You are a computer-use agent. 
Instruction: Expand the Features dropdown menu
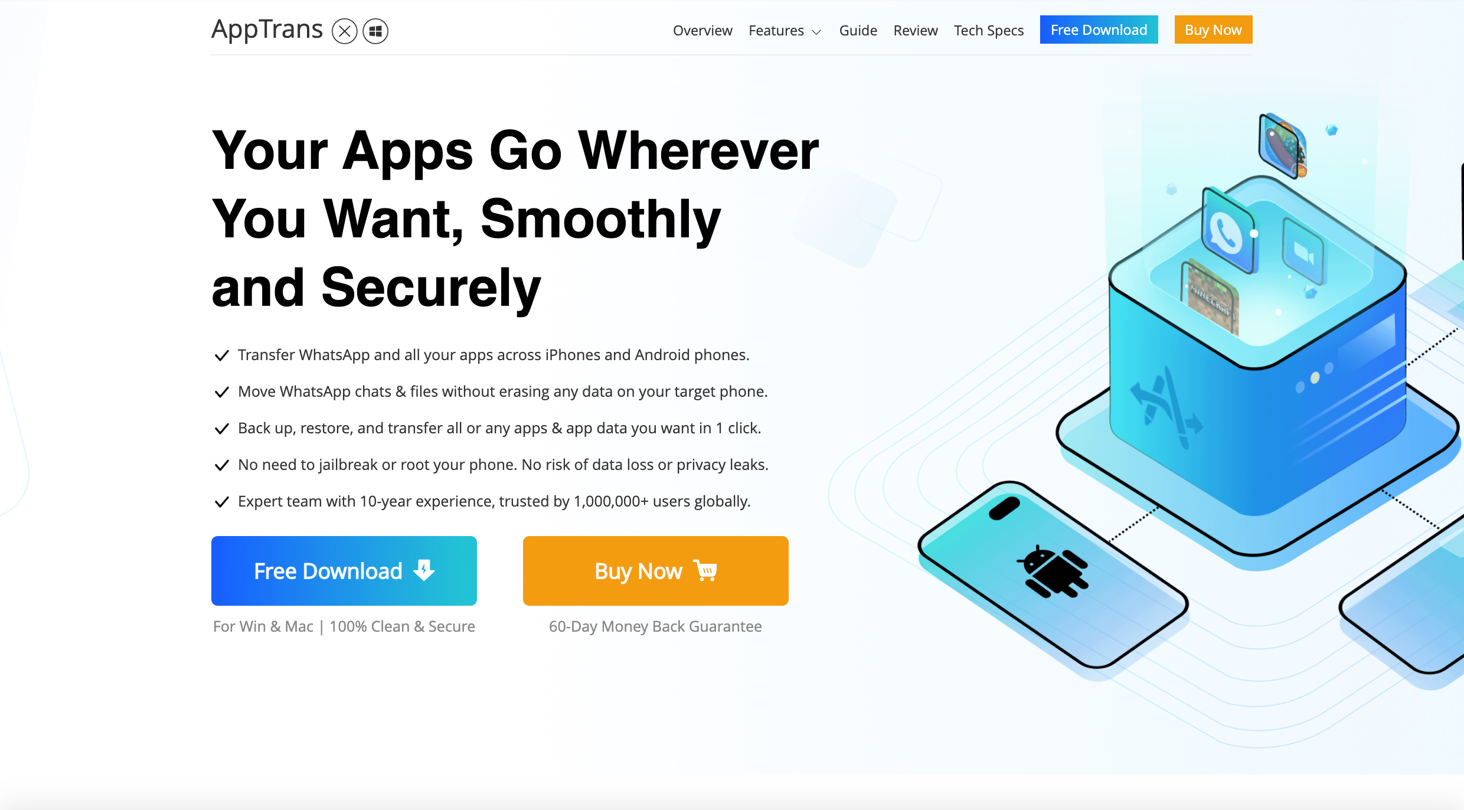(x=785, y=29)
